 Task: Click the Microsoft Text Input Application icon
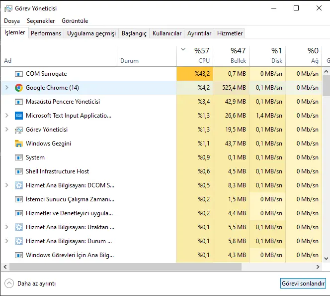[x=19, y=116]
